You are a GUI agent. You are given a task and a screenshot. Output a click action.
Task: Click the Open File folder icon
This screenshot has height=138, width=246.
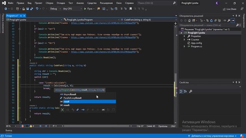(23, 9)
